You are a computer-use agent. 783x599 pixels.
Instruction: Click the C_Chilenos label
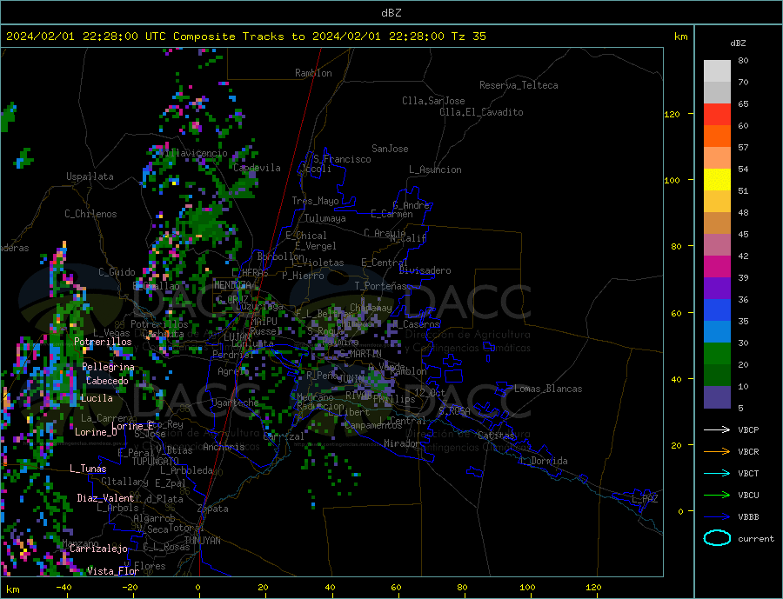click(x=90, y=214)
